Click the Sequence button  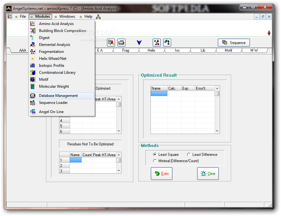[234, 42]
